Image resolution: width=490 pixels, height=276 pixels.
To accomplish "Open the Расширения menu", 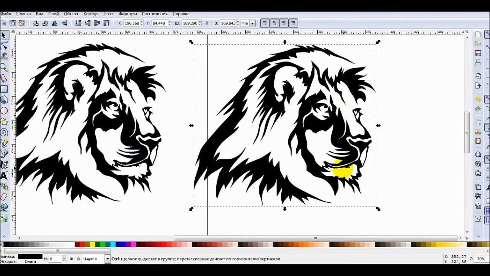I will (155, 14).
